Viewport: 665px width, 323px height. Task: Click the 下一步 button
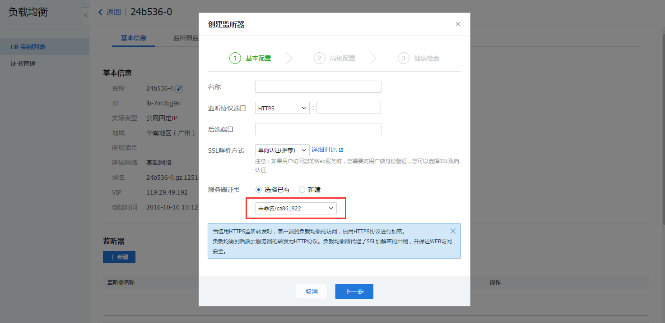(354, 291)
